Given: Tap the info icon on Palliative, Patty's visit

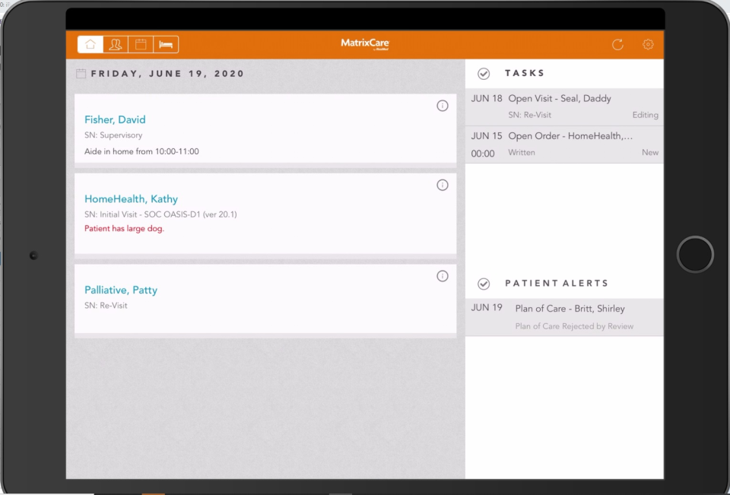Looking at the screenshot, I should tap(443, 276).
